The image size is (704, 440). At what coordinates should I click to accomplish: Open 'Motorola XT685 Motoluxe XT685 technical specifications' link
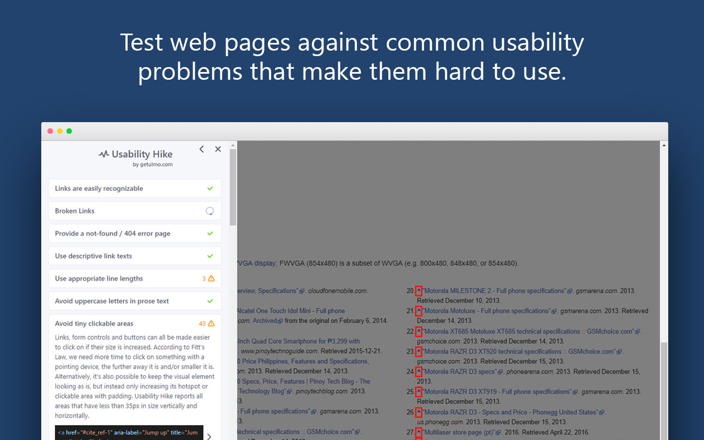[x=528, y=331]
